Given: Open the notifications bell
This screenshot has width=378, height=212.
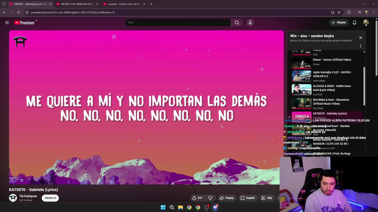Looking at the screenshot, I should coord(355,23).
